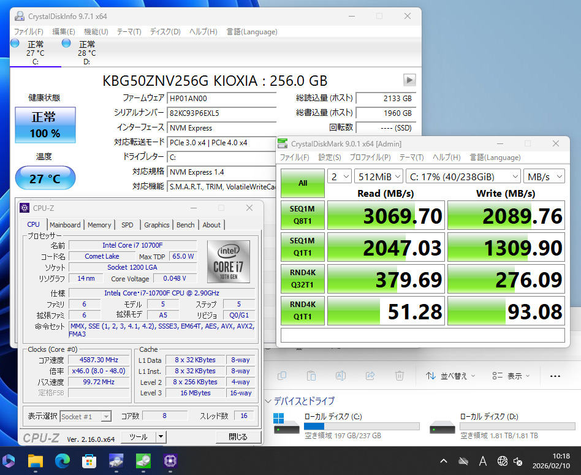Click the next-disk arrow in CrystalDiskInfo
The image size is (581, 475).
pos(409,80)
